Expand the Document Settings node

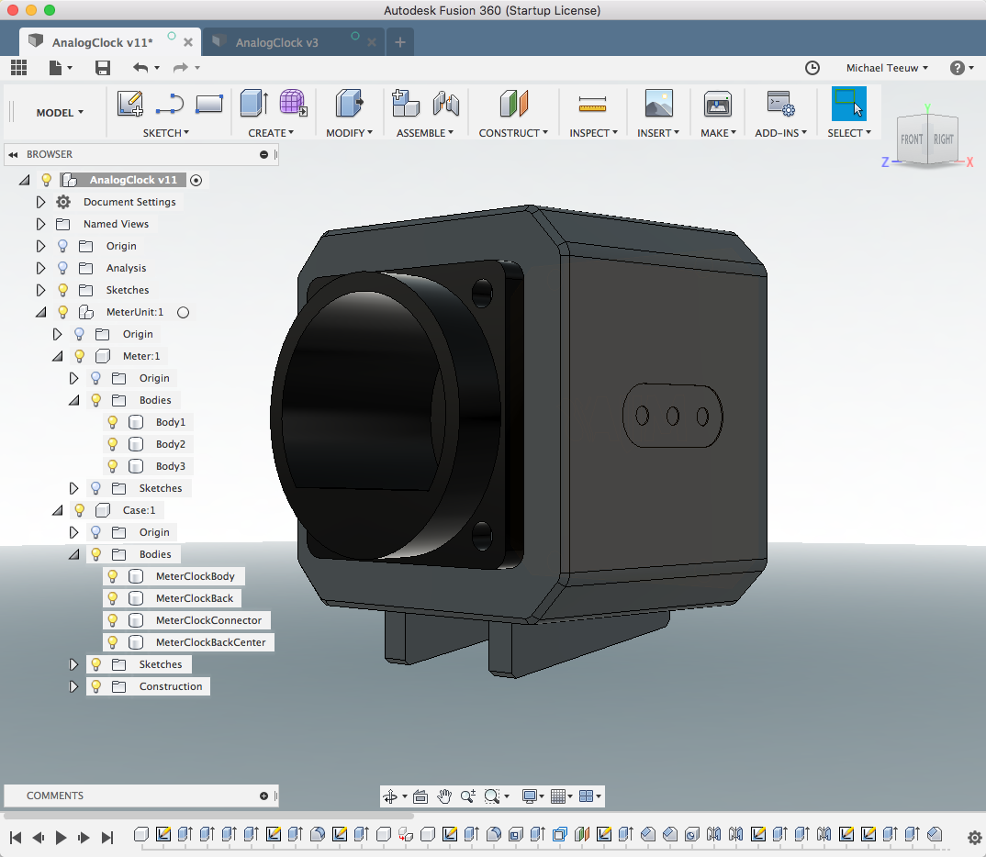(40, 202)
